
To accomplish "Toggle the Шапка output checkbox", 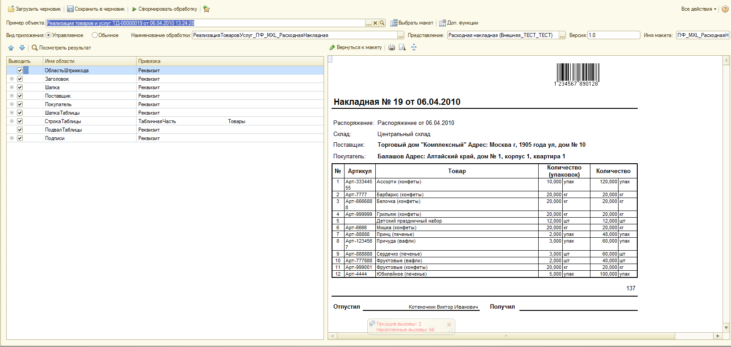I will 20,87.
